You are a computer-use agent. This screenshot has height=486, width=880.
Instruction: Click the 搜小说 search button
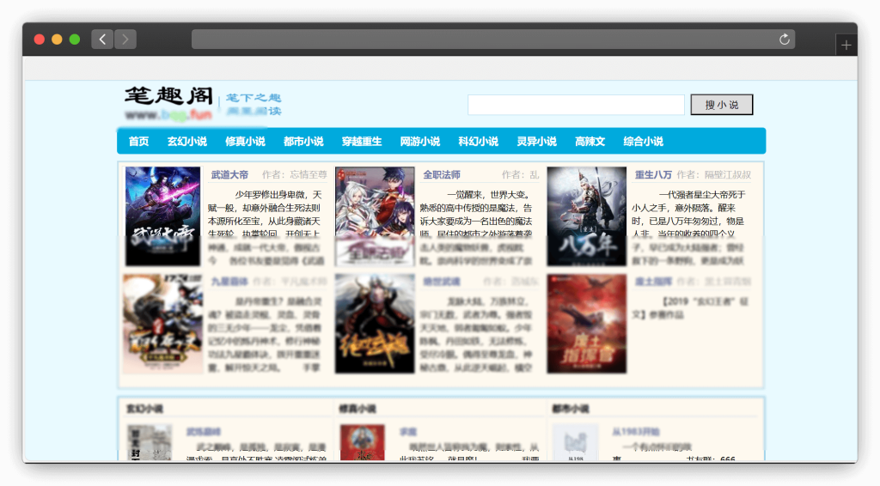pos(721,105)
